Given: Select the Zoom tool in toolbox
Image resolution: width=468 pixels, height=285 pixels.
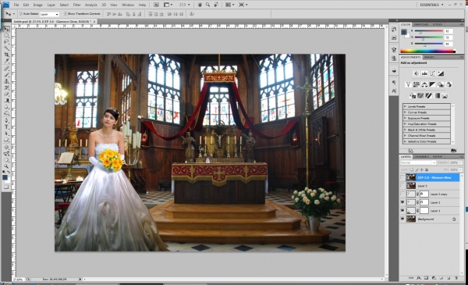Looking at the screenshot, I should [6, 166].
